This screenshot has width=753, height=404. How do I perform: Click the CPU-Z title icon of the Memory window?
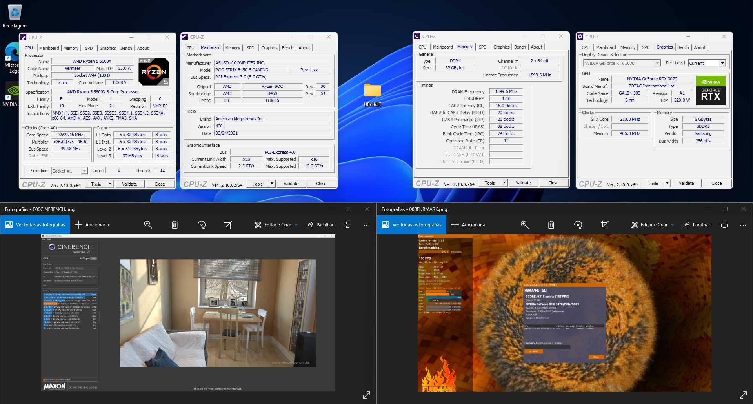click(x=417, y=36)
